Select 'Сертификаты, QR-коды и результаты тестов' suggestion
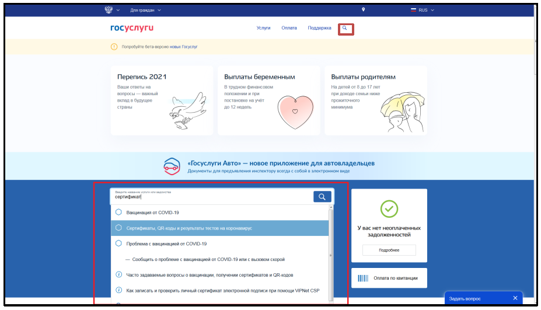The image size is (541, 310). pos(220,228)
